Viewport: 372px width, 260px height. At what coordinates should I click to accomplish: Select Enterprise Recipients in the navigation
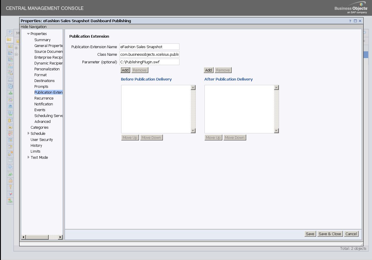tap(49, 57)
